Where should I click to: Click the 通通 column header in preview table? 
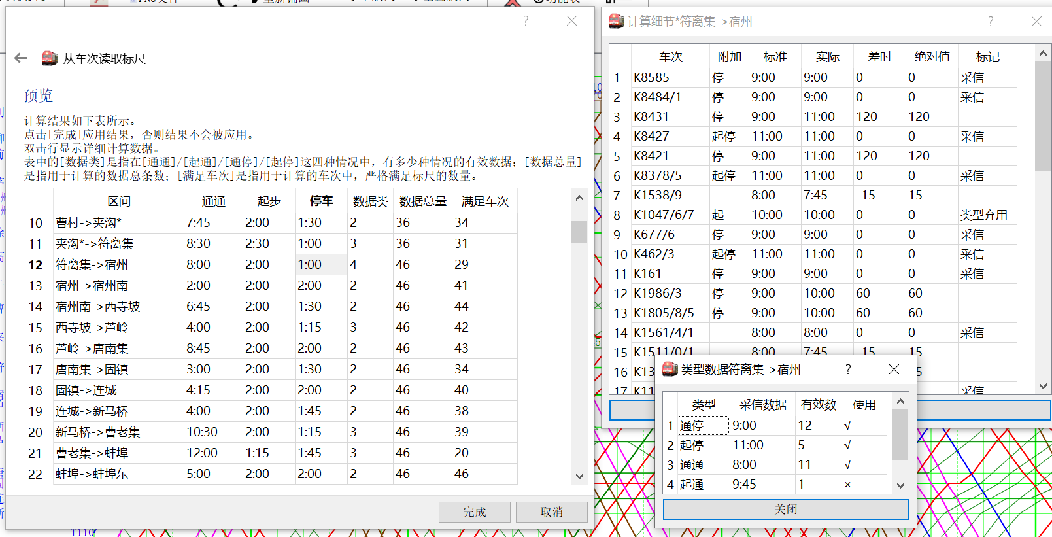pos(213,201)
